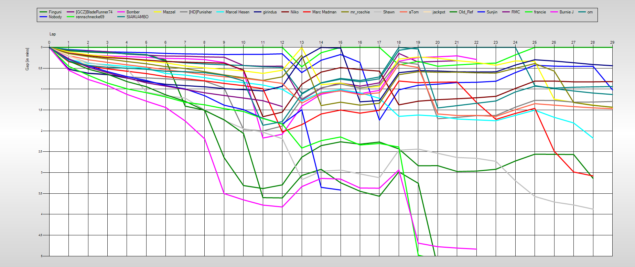Click the Old_Ref legend entry
635x267 pixels.
(466, 12)
